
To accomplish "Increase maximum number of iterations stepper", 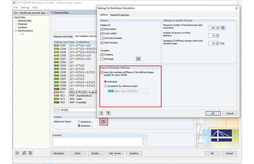I will [x=218, y=27].
